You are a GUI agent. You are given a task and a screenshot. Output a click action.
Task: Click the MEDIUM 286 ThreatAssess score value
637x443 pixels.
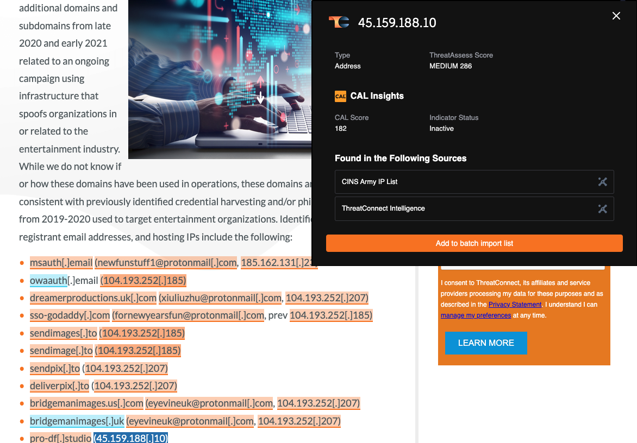click(x=451, y=66)
